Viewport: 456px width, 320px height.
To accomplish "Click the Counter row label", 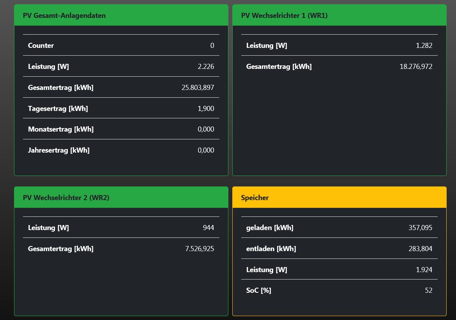I will pyautogui.click(x=41, y=46).
